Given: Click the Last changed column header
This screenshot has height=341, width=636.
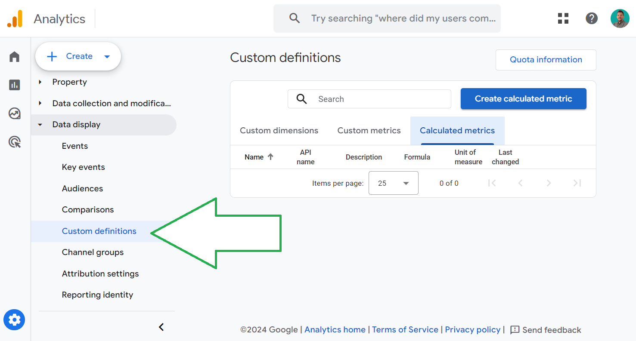Looking at the screenshot, I should [506, 157].
